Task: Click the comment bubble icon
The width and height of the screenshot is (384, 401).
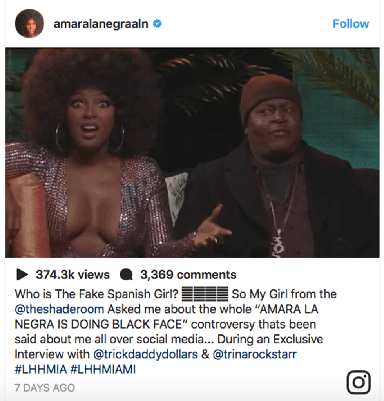Action: coord(126,275)
